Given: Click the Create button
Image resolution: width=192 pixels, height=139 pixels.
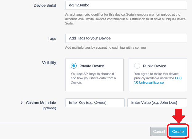Looking at the screenshot, I should pyautogui.click(x=178, y=132).
